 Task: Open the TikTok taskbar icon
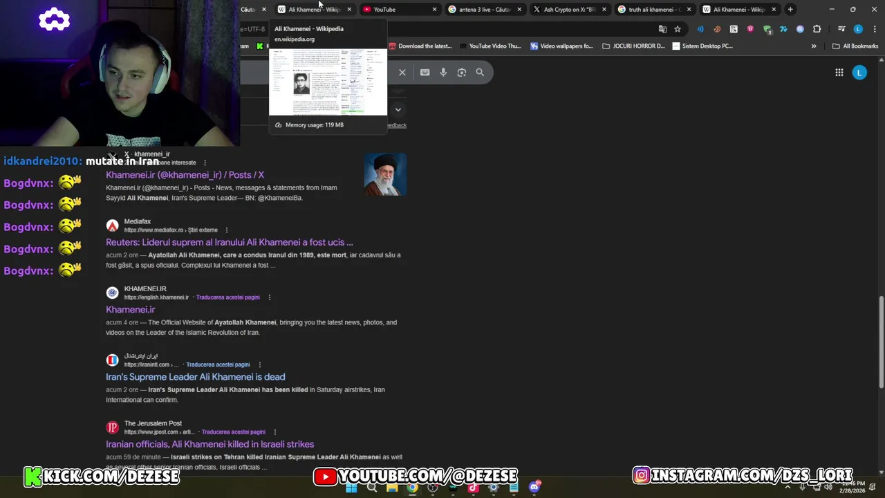473,487
